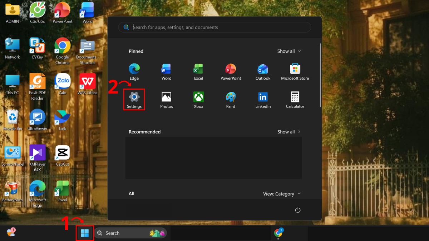Click the Start button on the taskbar
The height and width of the screenshot is (241, 429).
click(x=85, y=232)
